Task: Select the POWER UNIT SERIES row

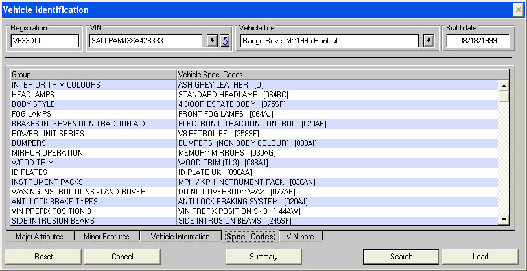Action: 255,134
